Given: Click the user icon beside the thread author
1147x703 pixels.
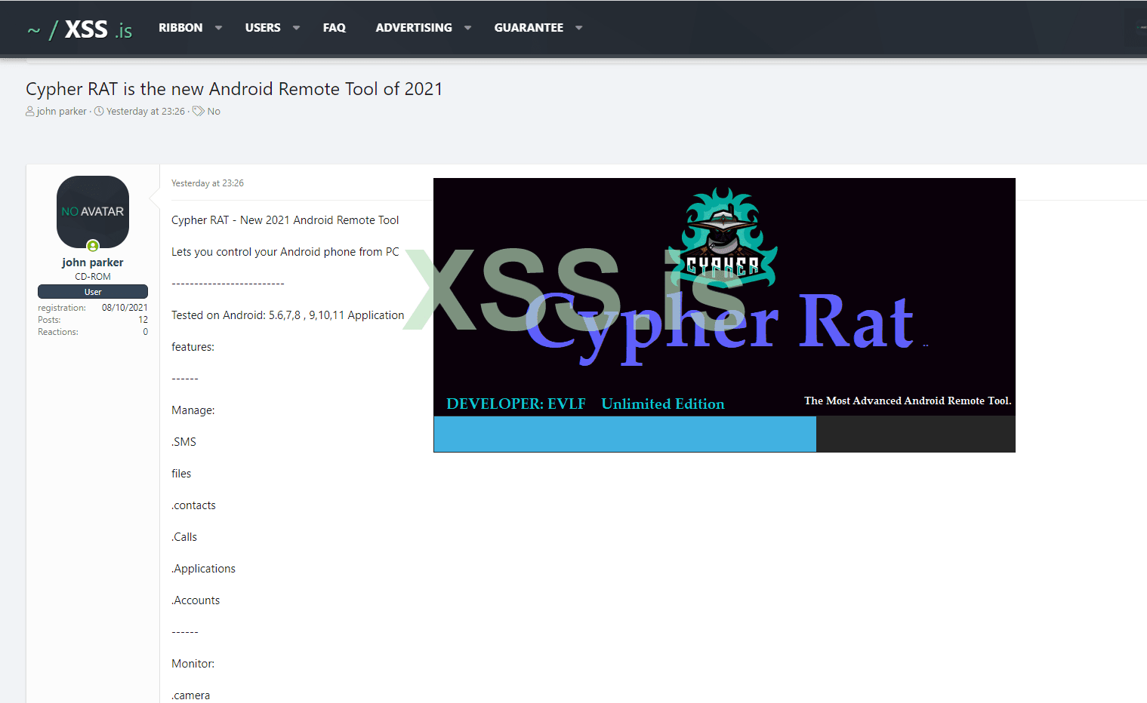Looking at the screenshot, I should coord(30,112).
